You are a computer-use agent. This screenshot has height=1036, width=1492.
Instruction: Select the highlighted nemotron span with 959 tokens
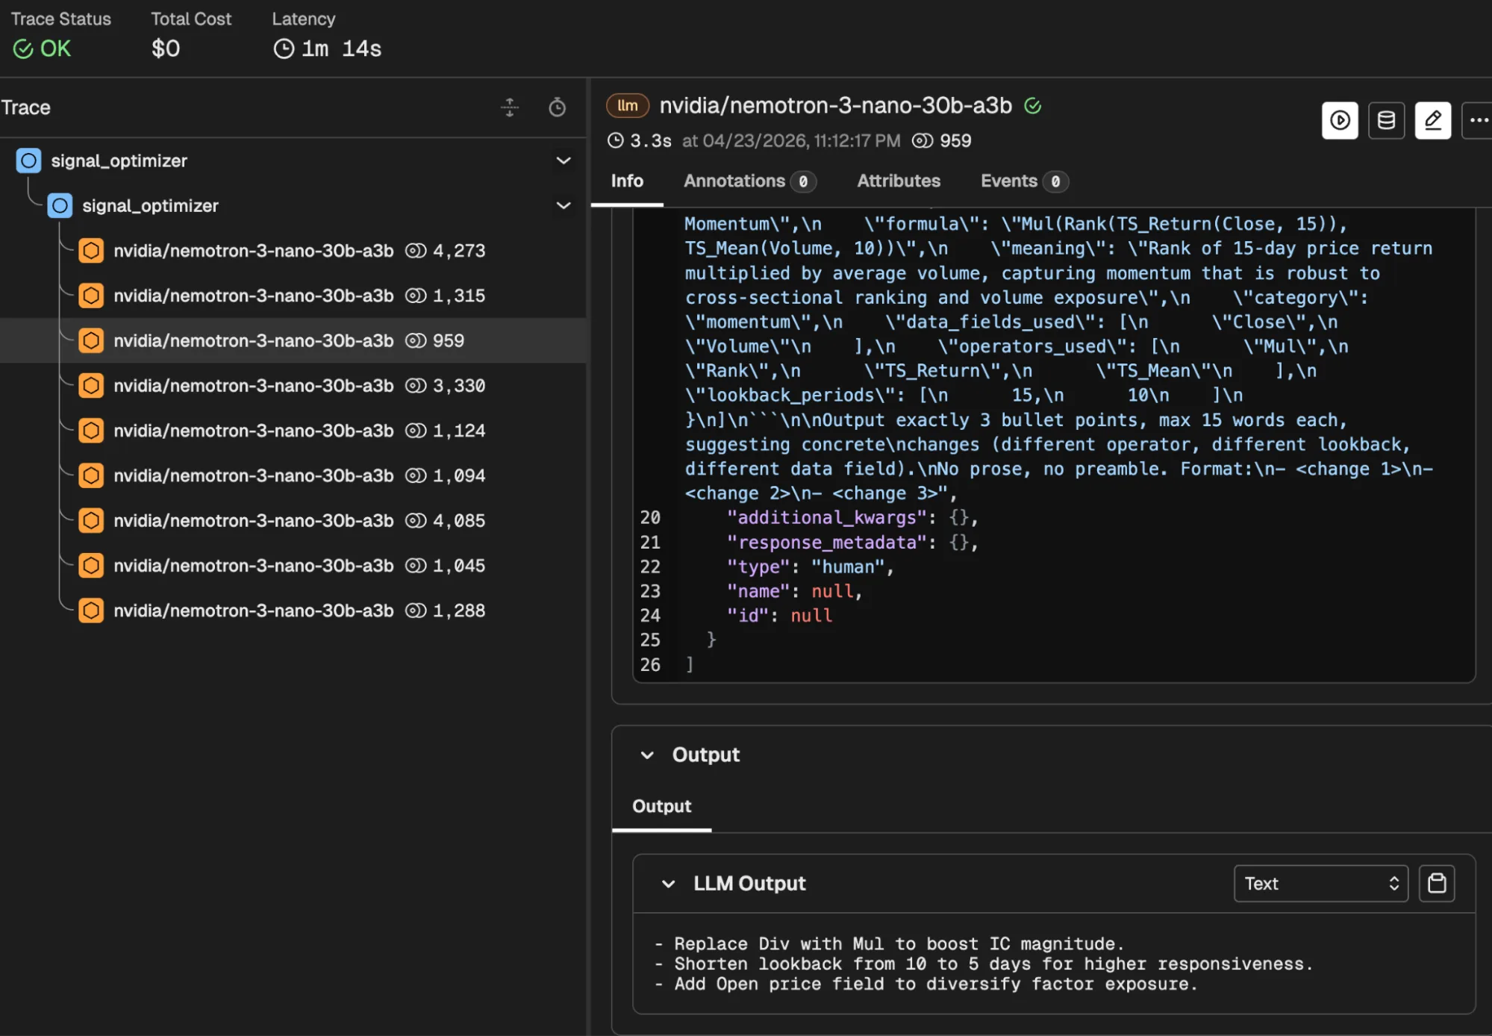(x=293, y=340)
